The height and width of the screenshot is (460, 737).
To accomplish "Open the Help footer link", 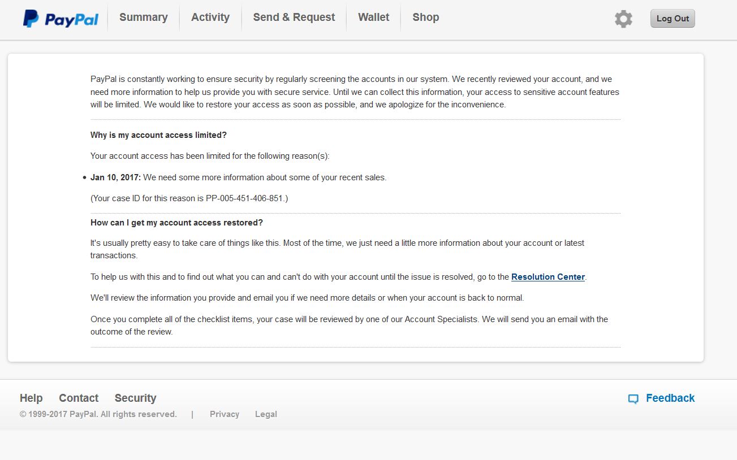I will [x=31, y=398].
